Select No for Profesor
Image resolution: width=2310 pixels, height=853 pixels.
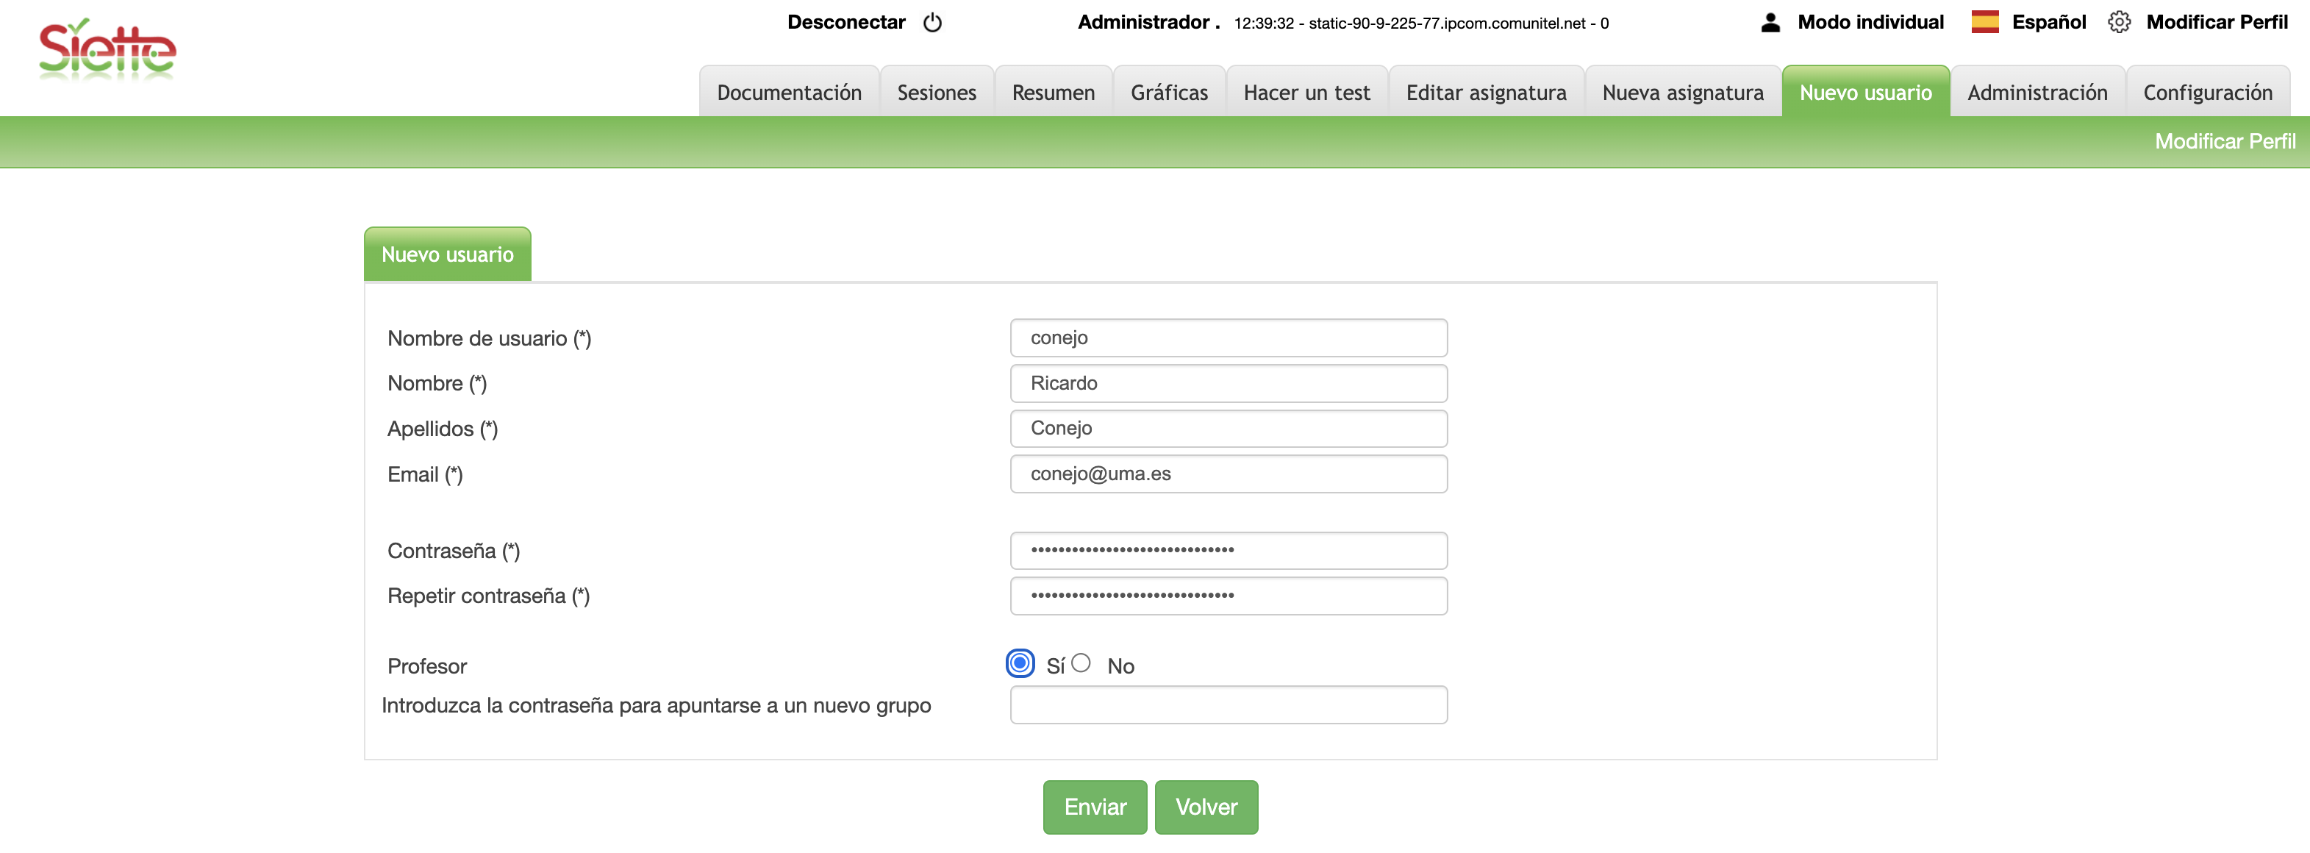(x=1081, y=664)
